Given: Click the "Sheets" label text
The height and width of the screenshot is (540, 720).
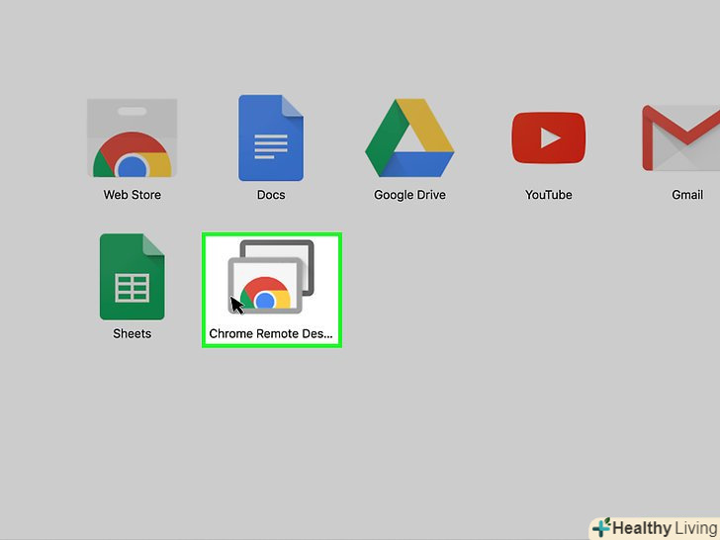Looking at the screenshot, I should [133, 333].
